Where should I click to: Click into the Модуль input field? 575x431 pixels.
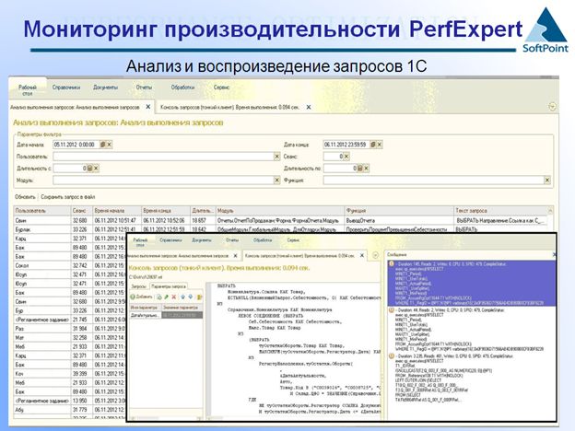163,180
